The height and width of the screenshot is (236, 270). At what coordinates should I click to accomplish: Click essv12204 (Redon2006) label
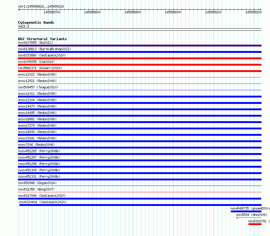click(37, 100)
